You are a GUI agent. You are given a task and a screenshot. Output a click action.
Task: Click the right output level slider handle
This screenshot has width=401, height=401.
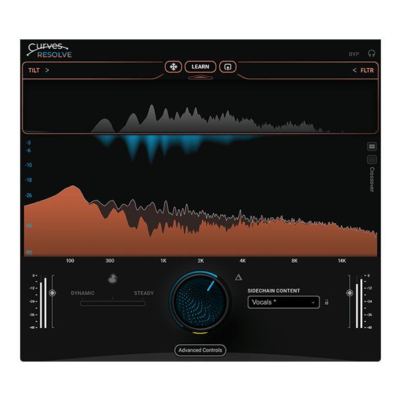pyautogui.click(x=349, y=293)
